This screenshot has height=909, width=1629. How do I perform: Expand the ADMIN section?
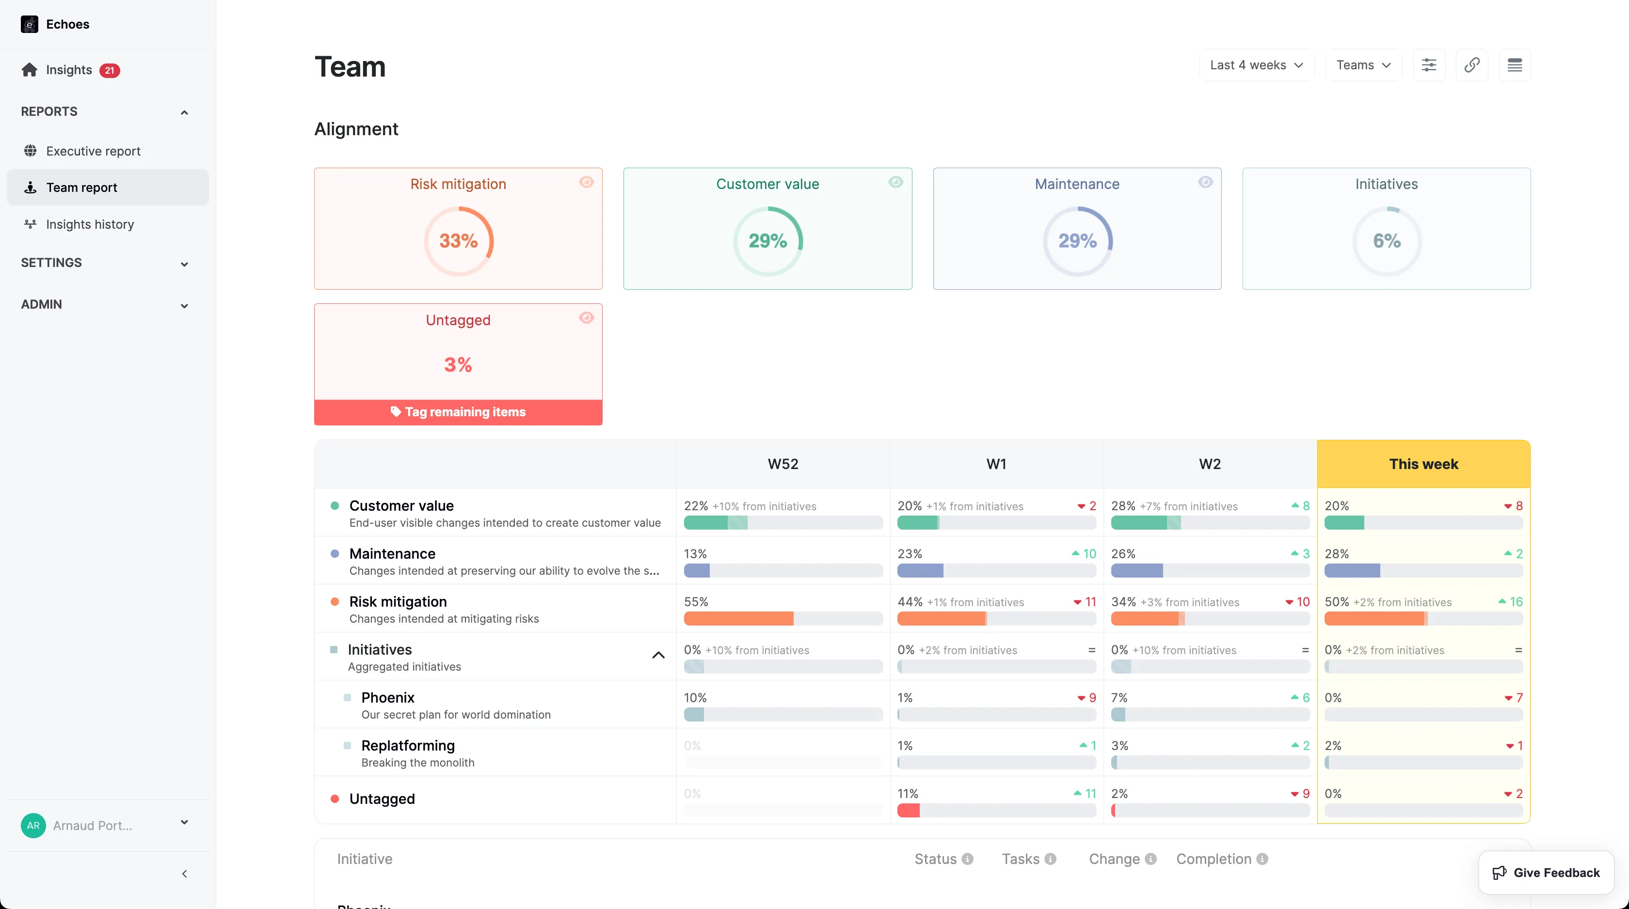pos(185,306)
